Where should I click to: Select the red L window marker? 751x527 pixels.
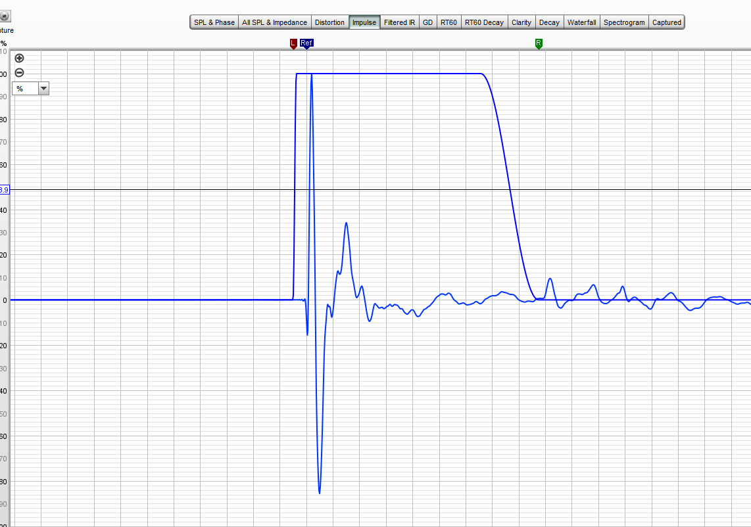click(293, 44)
